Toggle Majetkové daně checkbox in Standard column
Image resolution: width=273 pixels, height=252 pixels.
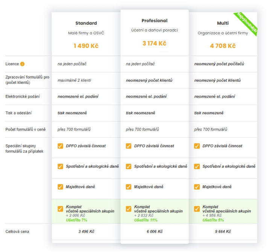60,186
